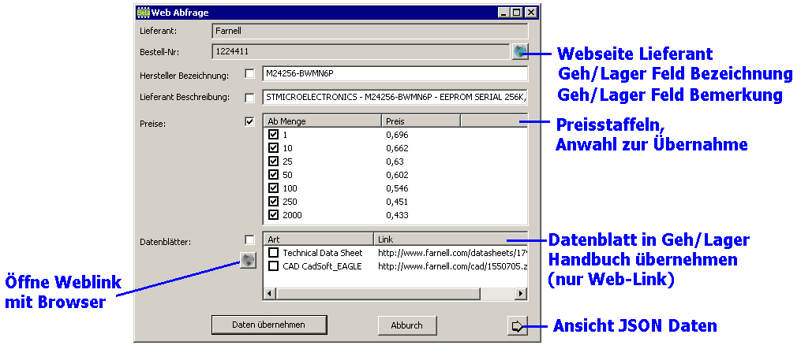The width and height of the screenshot is (801, 349).
Task: Click Daten übernehmen button
Action: tap(268, 325)
